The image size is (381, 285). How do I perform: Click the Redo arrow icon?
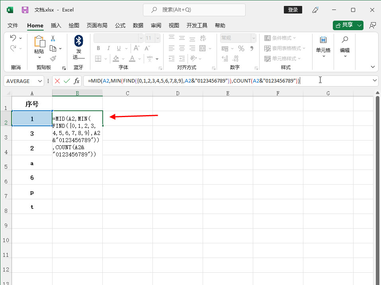click(13, 48)
